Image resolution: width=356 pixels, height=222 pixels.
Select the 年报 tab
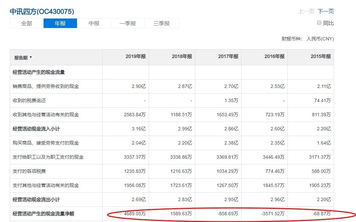tap(60, 23)
